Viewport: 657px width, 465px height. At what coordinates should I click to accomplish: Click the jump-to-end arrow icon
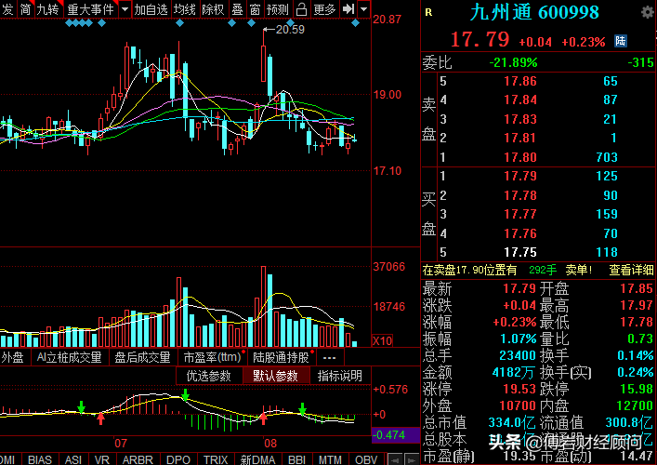tap(348, 8)
